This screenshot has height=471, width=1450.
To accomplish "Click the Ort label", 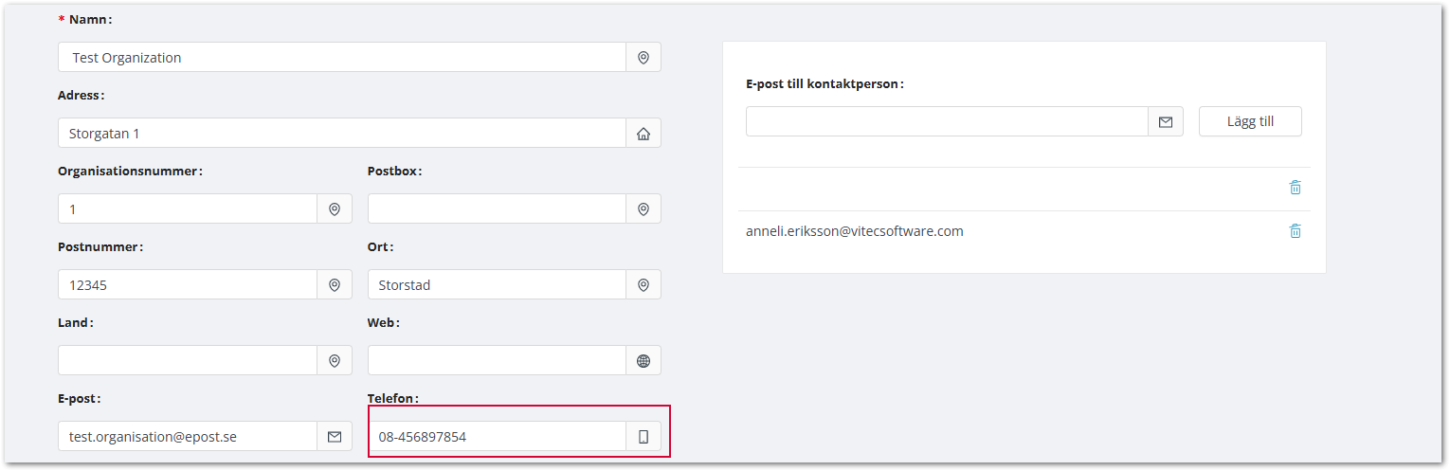I will click(x=380, y=246).
